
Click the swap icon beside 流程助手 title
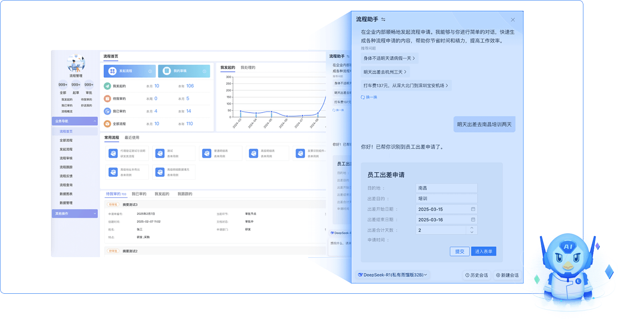pyautogui.click(x=383, y=20)
